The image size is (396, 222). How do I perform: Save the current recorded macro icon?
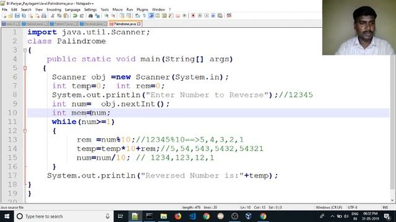(x=220, y=15)
